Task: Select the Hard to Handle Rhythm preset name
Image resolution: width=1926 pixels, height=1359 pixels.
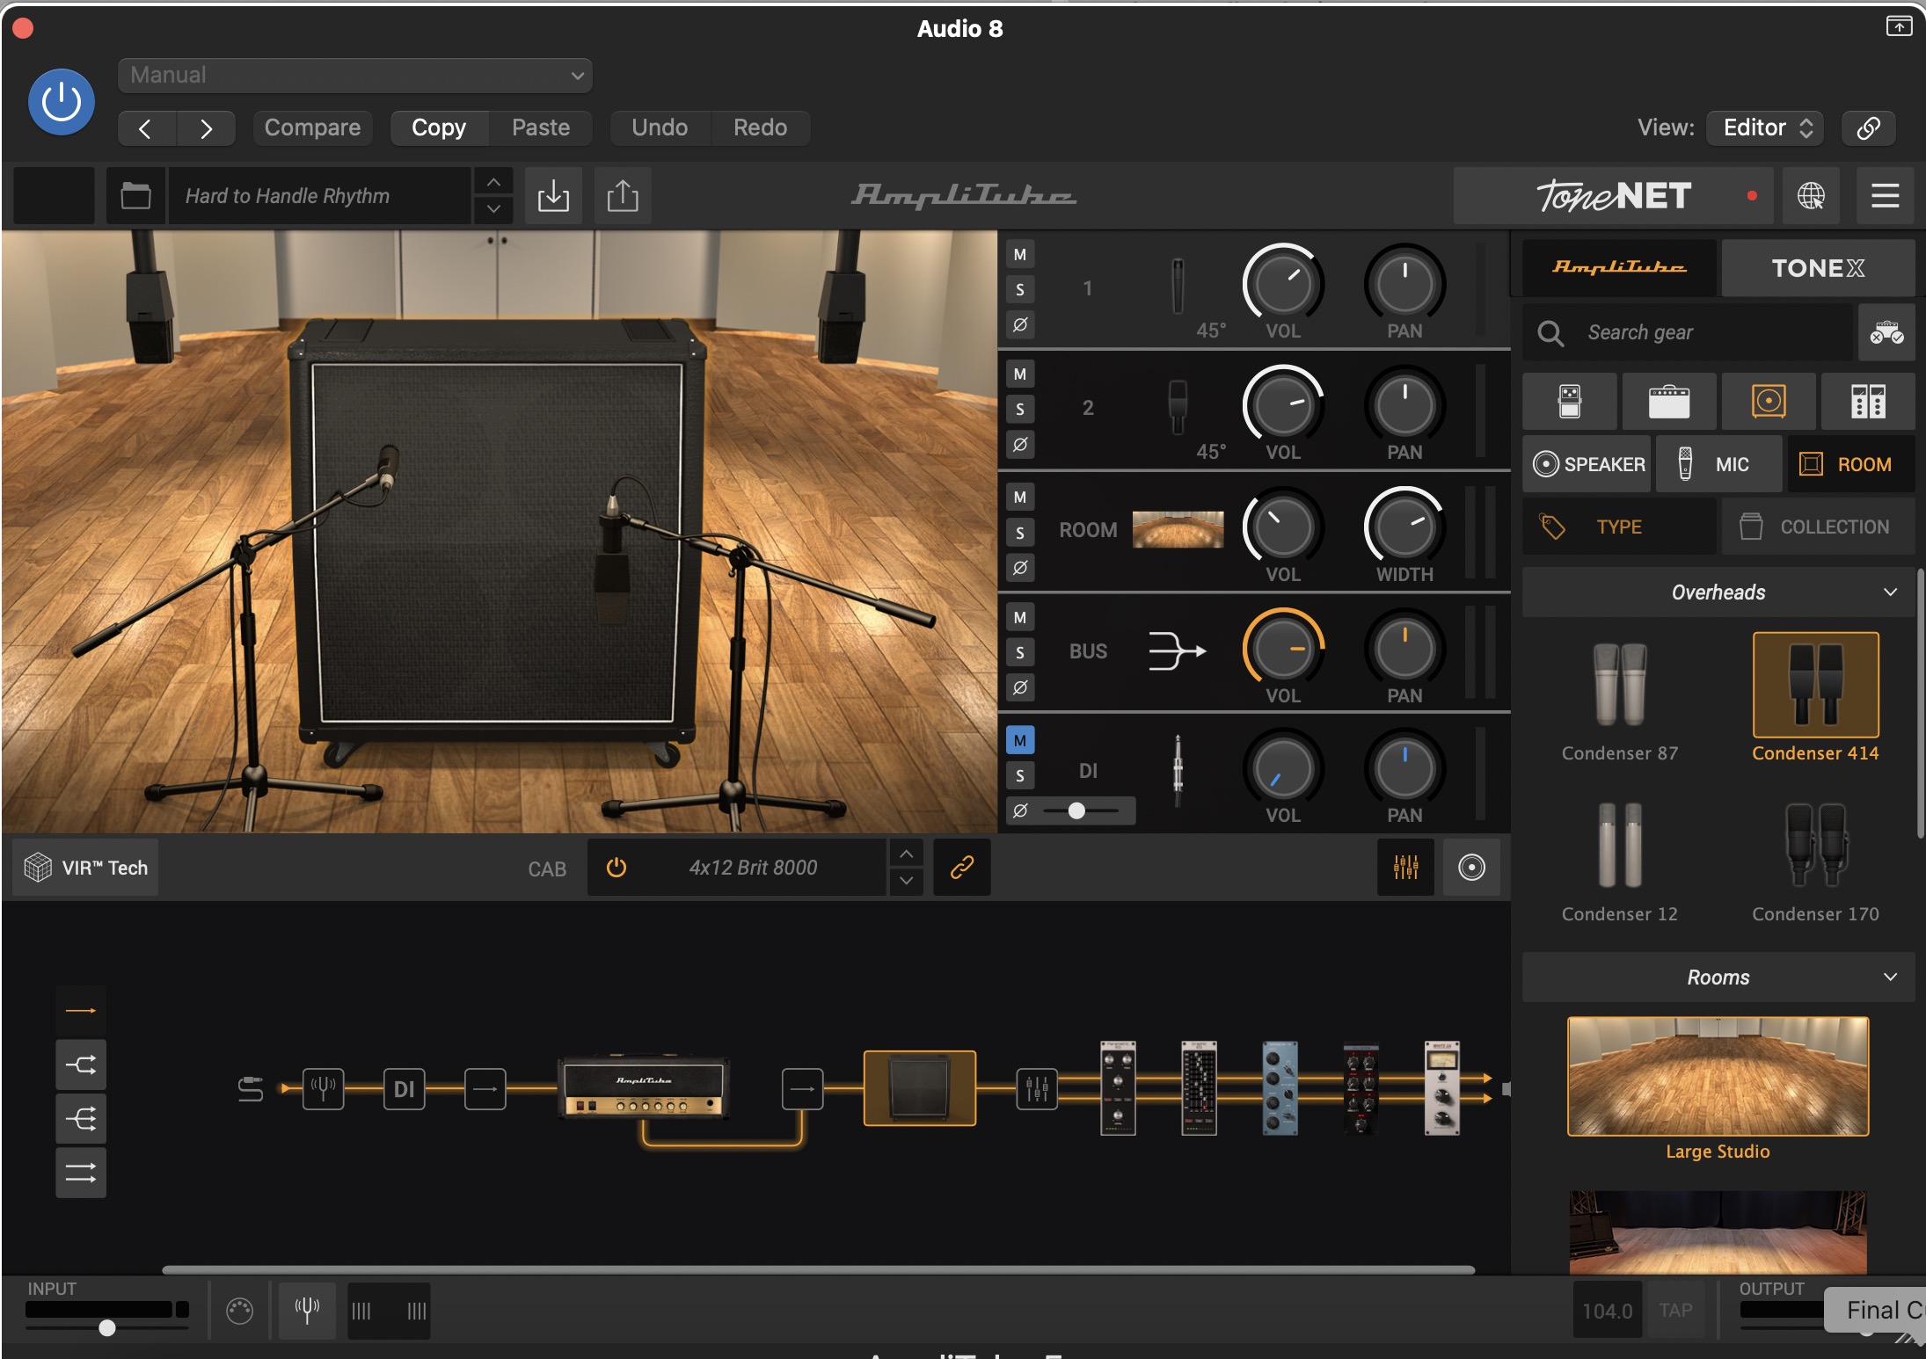Action: click(319, 195)
